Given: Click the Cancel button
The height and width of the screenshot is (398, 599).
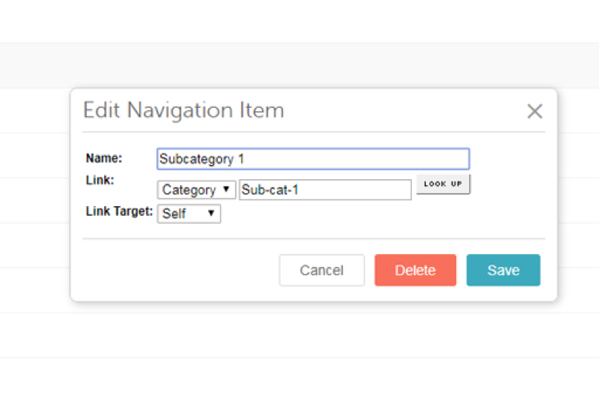Looking at the screenshot, I should pos(322,270).
